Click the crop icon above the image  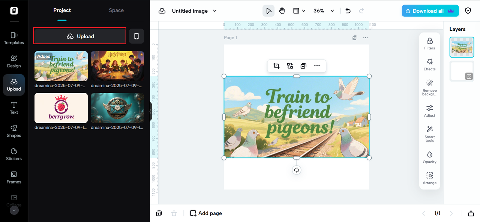tap(276, 66)
